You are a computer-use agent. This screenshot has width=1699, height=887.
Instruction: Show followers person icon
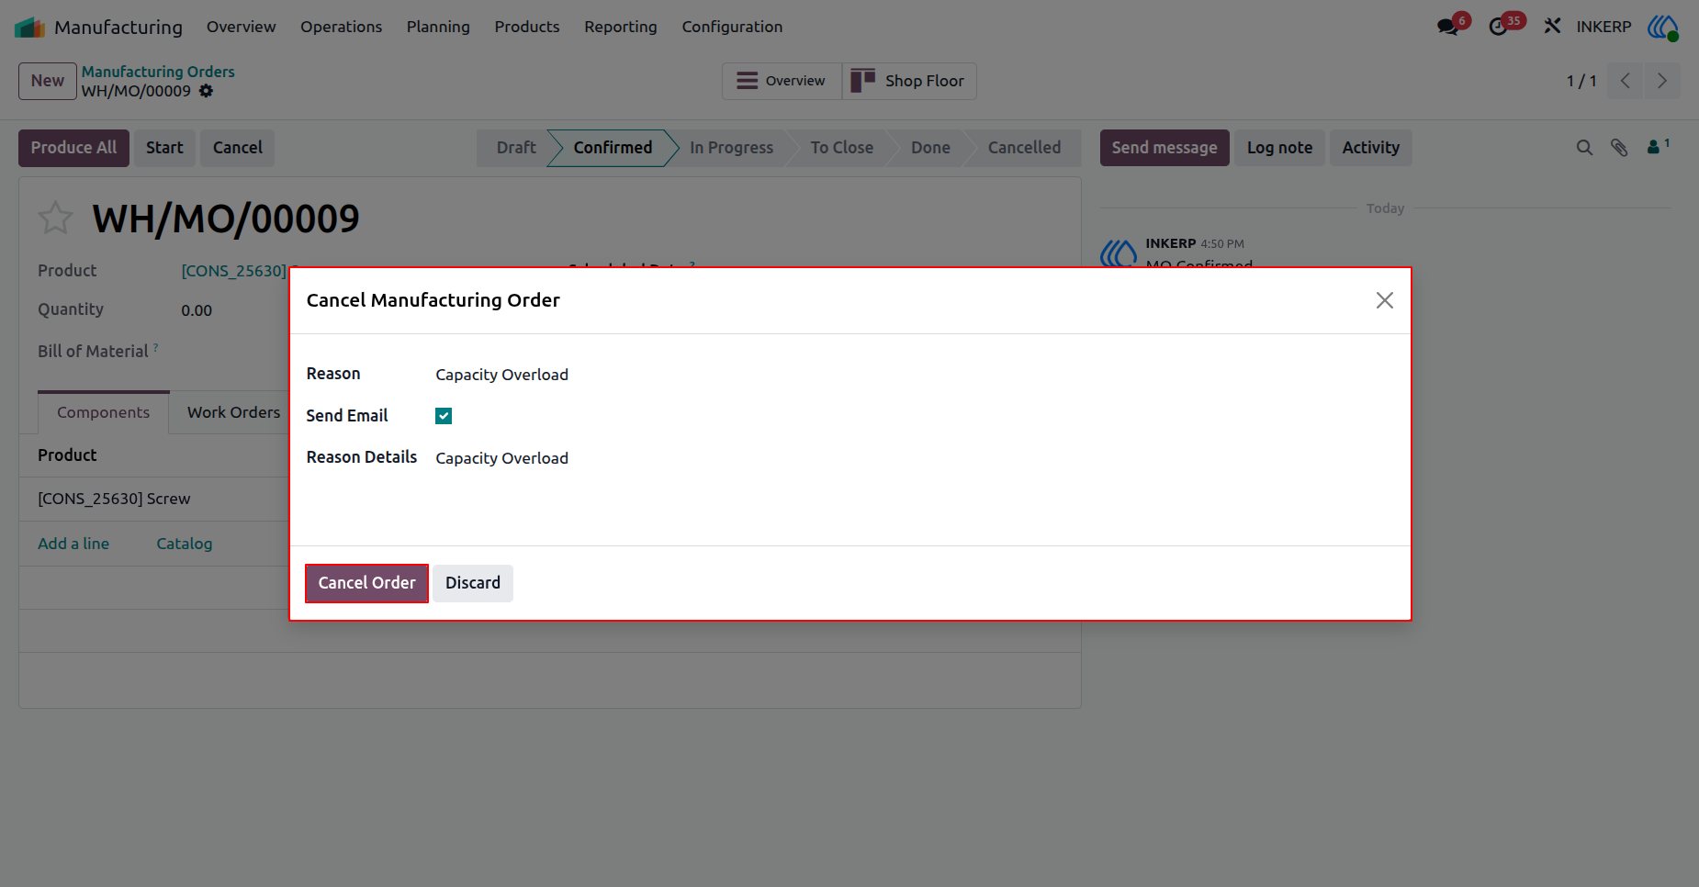pos(1658,147)
